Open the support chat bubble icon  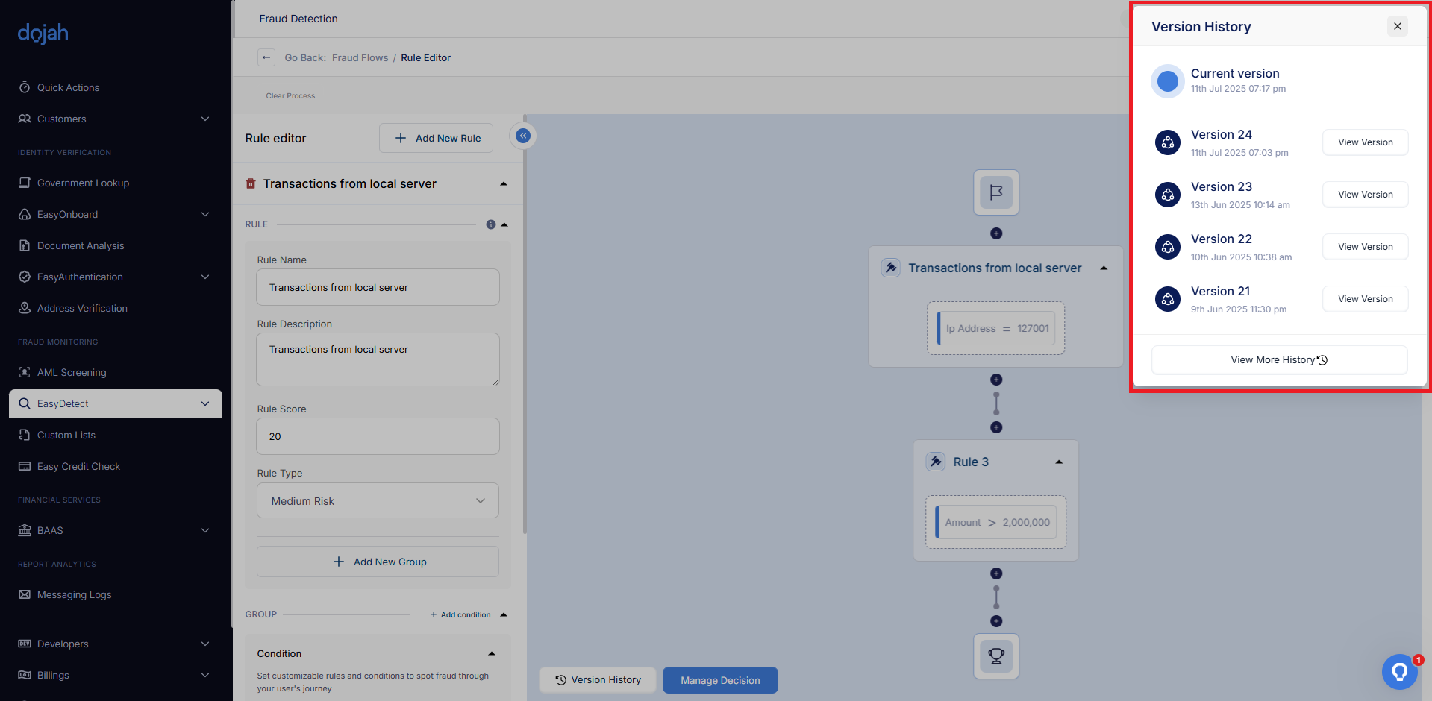[1399, 672]
